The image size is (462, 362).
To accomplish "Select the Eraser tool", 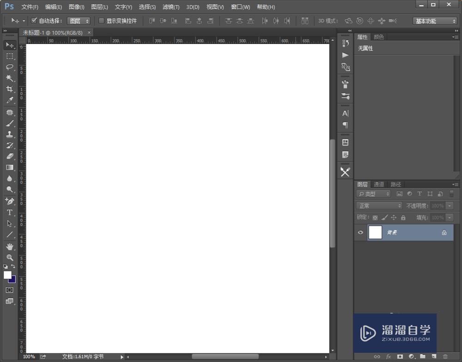I will pyautogui.click(x=9, y=156).
